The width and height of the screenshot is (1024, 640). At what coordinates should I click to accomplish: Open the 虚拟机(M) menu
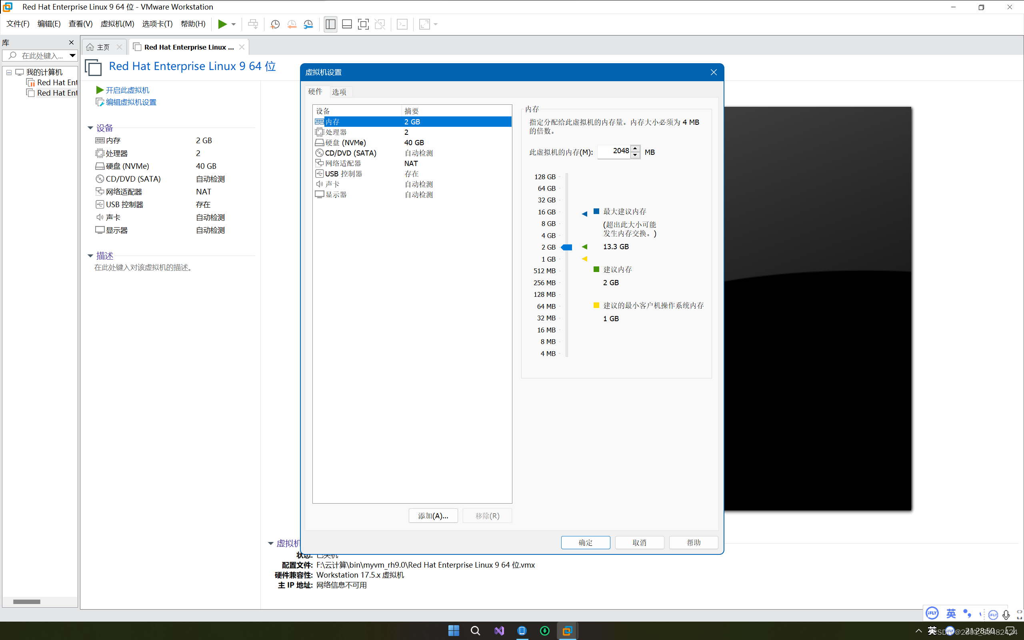pos(117,24)
